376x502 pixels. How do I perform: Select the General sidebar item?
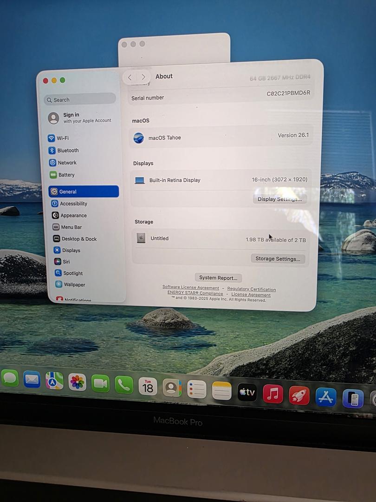[84, 192]
